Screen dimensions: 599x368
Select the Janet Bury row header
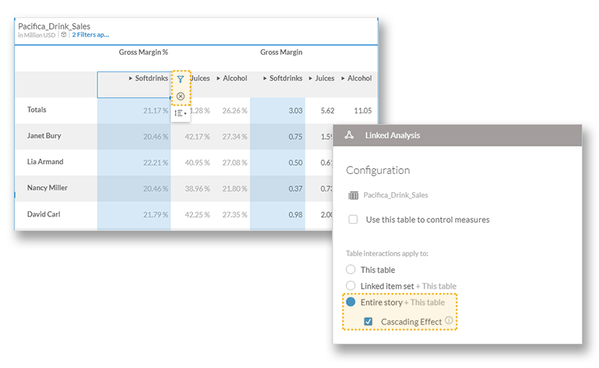pos(45,136)
